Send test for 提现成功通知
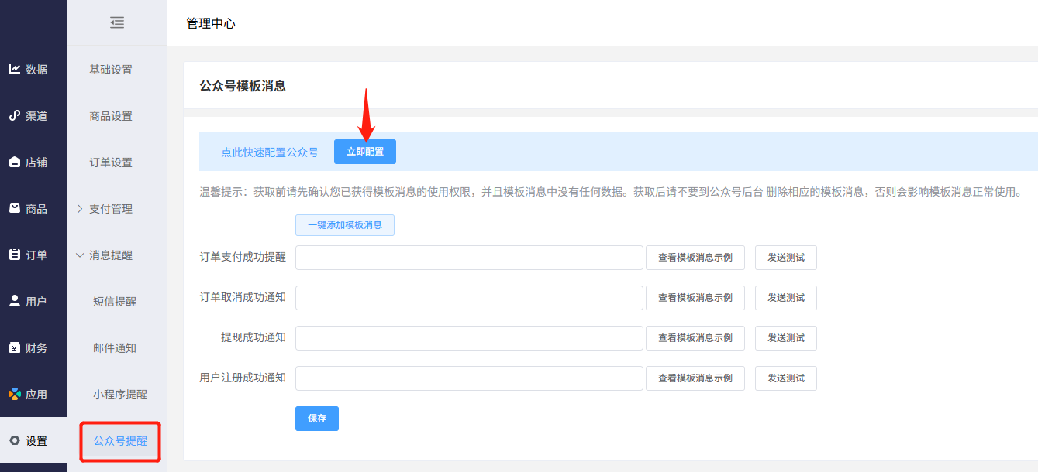 point(786,338)
